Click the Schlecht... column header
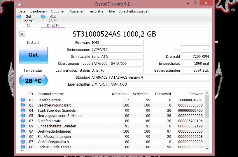This screenshot has height=157, width=238. (141, 94)
